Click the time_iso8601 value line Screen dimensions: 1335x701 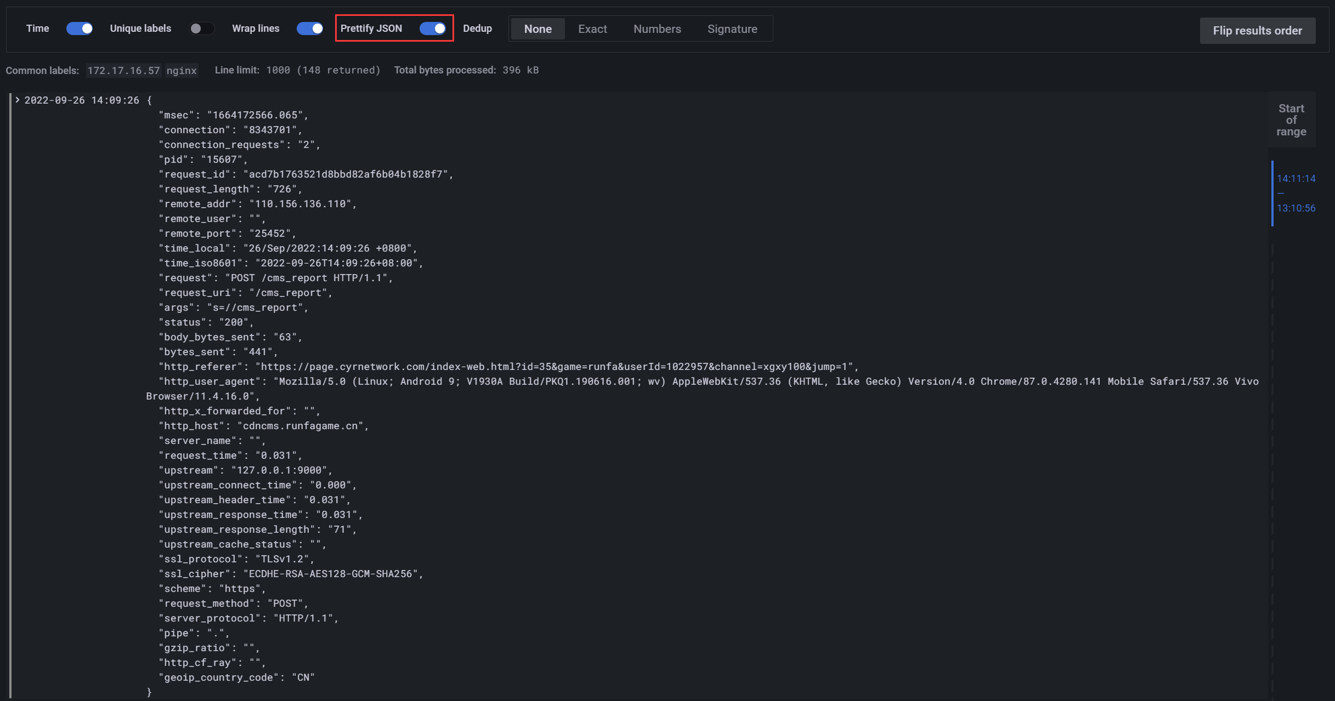click(x=291, y=263)
